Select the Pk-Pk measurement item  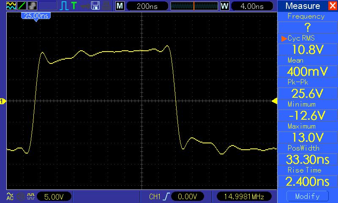[x=298, y=82]
